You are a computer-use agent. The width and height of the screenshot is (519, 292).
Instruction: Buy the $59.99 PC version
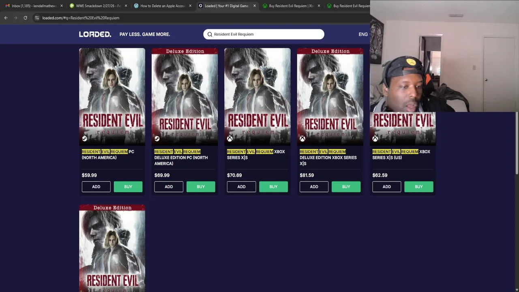128,187
